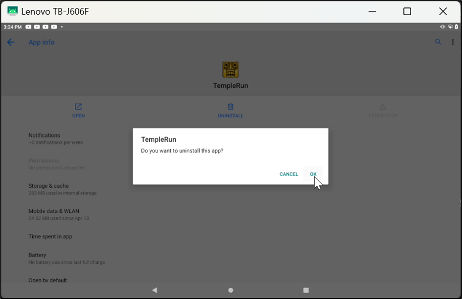Tap the UNINSTALL trash icon

pyautogui.click(x=231, y=107)
